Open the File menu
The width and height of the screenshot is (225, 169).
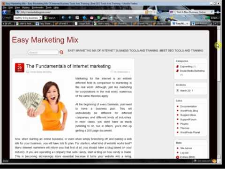5,8
